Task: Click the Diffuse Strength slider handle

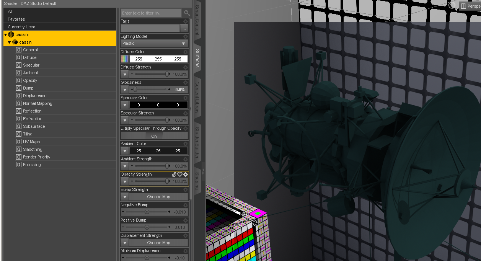Action: (167, 74)
